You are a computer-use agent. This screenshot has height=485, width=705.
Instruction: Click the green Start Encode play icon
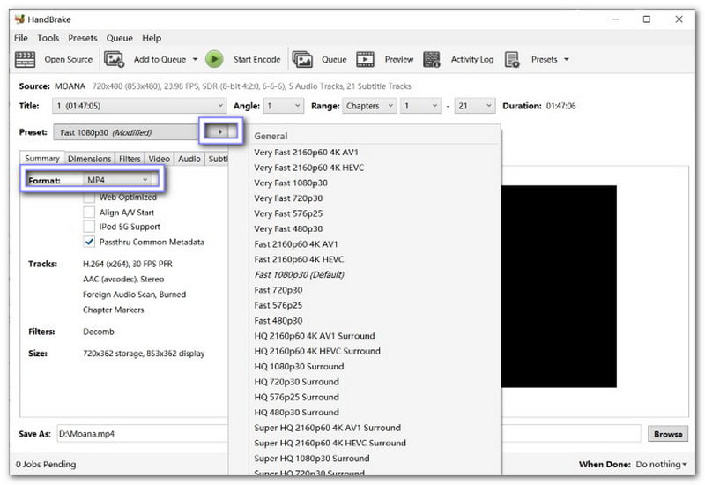coord(214,59)
